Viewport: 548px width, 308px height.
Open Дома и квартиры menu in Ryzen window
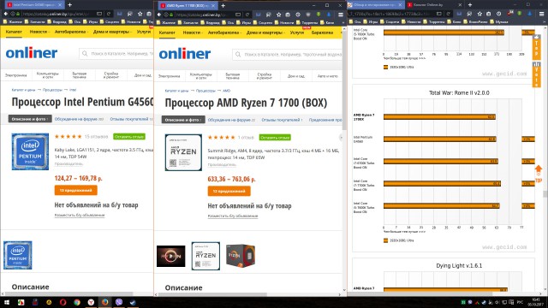click(265, 33)
